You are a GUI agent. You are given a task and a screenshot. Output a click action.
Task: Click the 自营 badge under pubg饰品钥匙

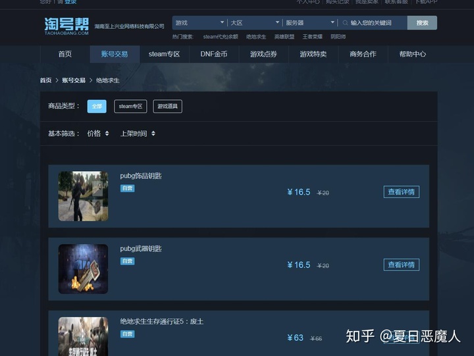(x=127, y=188)
